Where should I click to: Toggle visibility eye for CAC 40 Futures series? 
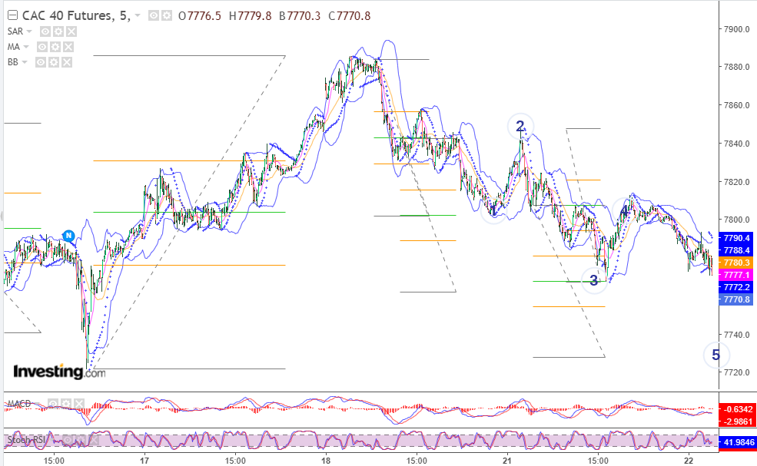pyautogui.click(x=154, y=16)
